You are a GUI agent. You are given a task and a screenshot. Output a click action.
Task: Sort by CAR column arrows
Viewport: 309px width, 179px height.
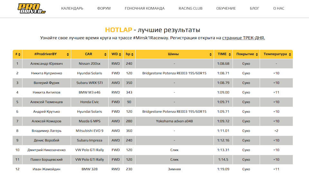click(x=106, y=54)
